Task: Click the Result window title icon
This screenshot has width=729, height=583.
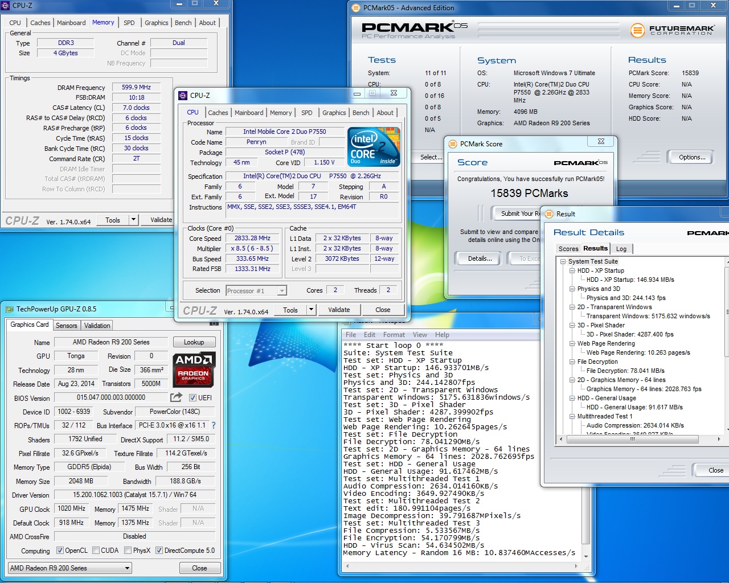Action: [549, 214]
